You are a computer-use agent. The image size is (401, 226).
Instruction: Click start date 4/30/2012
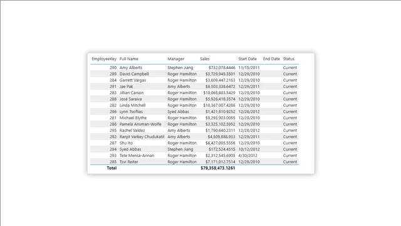pyautogui.click(x=248, y=156)
